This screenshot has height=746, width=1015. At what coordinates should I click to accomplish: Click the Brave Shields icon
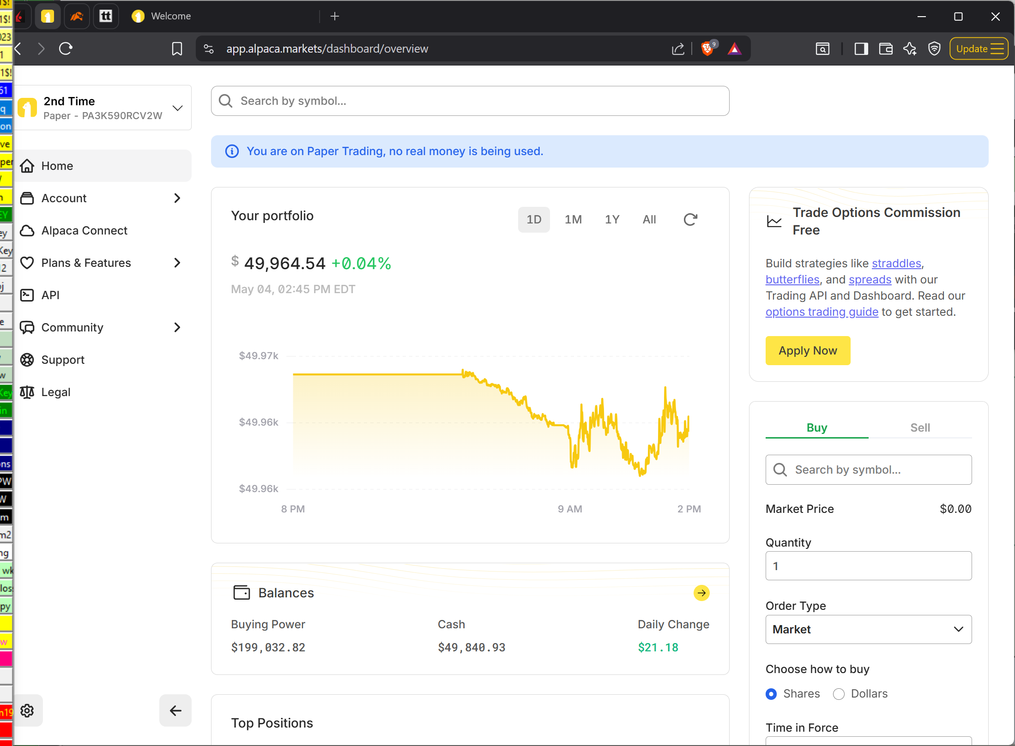(x=707, y=48)
